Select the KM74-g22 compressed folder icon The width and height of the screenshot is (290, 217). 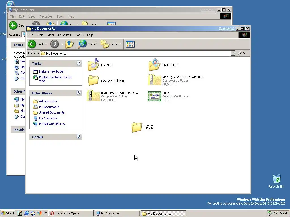pyautogui.click(x=154, y=80)
